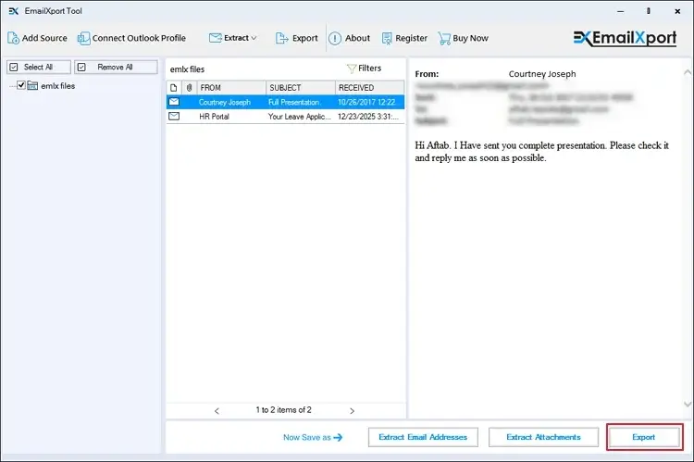Click the Add Source toolbar icon

coord(13,39)
